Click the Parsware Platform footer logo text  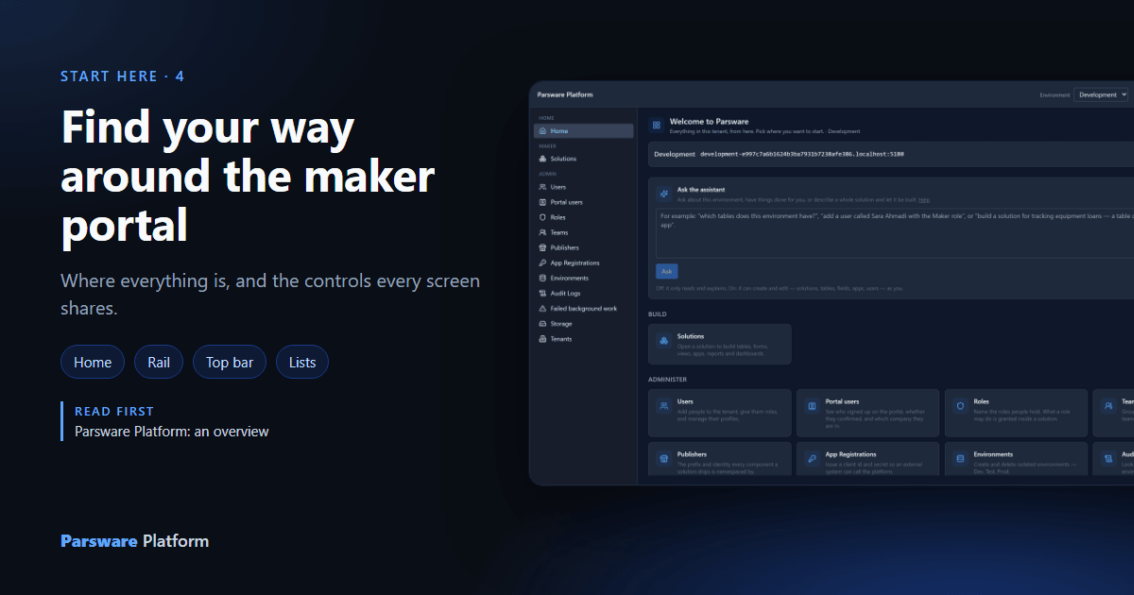[x=134, y=541]
